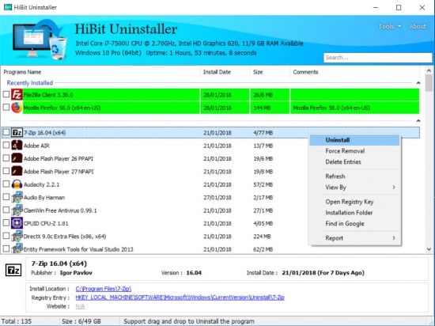
Task: Tick the FileZilla Client checkbox
Action: [x=6, y=94]
